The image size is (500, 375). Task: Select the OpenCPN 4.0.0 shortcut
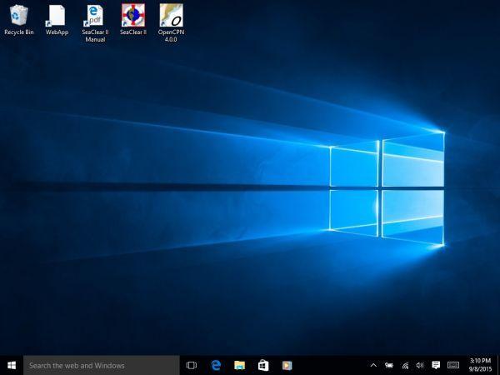pyautogui.click(x=170, y=16)
